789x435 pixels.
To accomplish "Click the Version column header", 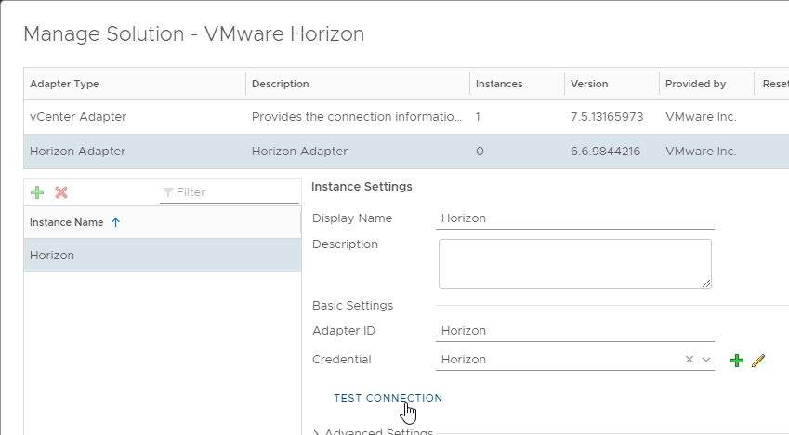I will pos(611,84).
